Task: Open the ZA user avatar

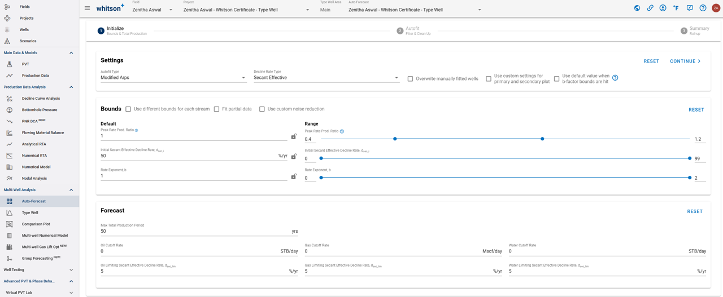Action: coord(716,8)
